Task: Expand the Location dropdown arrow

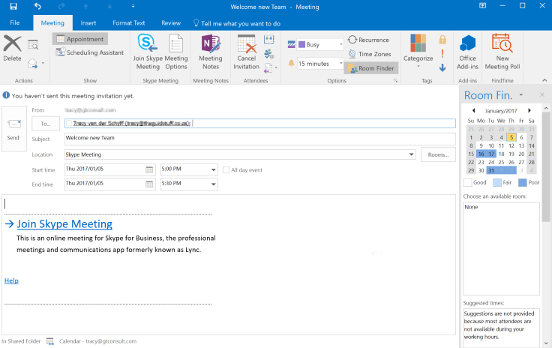Action: coord(412,154)
